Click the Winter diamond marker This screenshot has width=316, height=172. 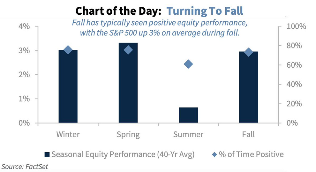(68, 50)
